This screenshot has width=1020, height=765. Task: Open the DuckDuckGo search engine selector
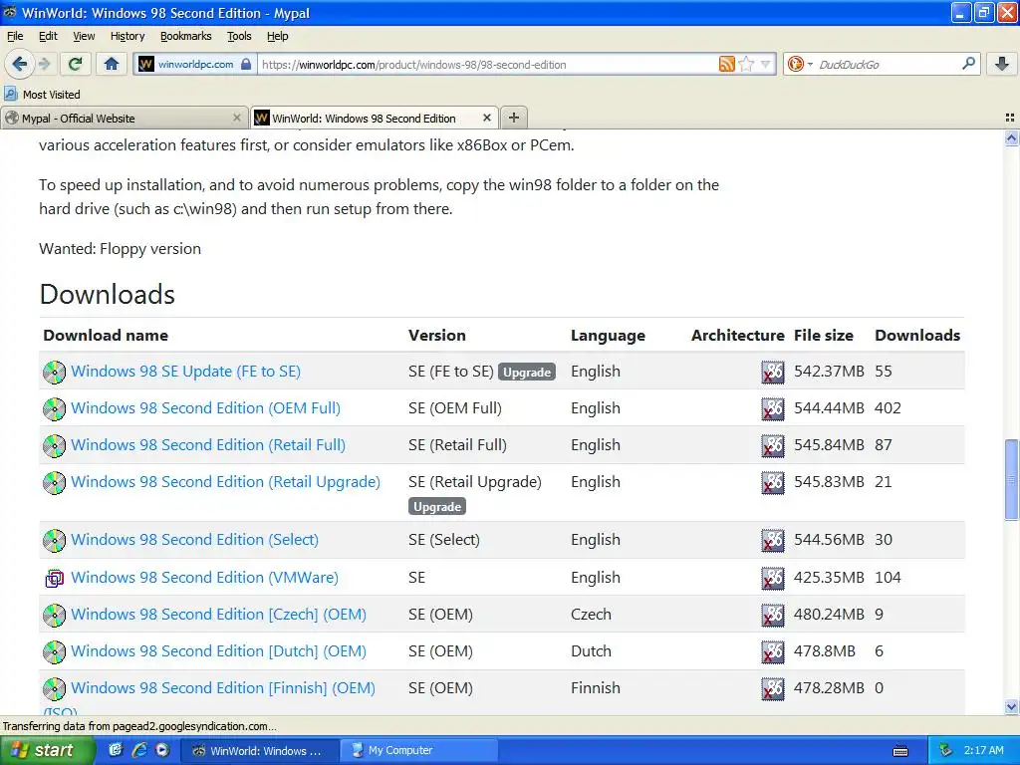point(800,64)
